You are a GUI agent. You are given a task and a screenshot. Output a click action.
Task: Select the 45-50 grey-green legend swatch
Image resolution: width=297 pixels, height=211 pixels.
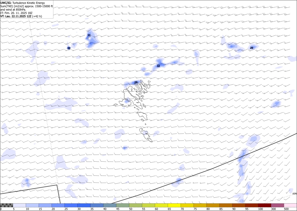coord(123,205)
